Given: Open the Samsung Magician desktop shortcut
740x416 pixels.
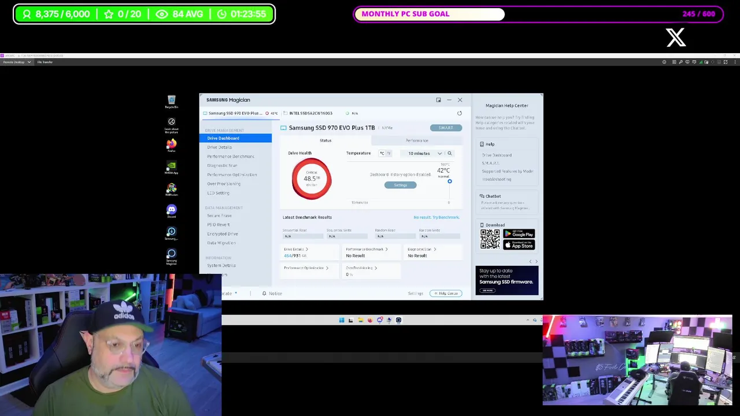Looking at the screenshot, I should (x=171, y=257).
